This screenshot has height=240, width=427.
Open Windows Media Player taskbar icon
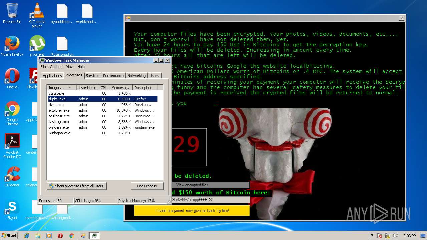point(49,236)
